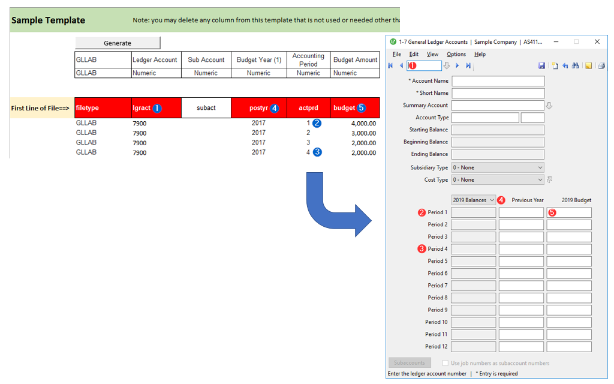The image size is (614, 384).
Task: Click the yellow note icon
Action: point(589,65)
